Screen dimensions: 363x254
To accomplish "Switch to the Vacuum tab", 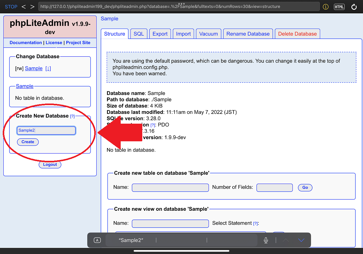I will click(209, 34).
